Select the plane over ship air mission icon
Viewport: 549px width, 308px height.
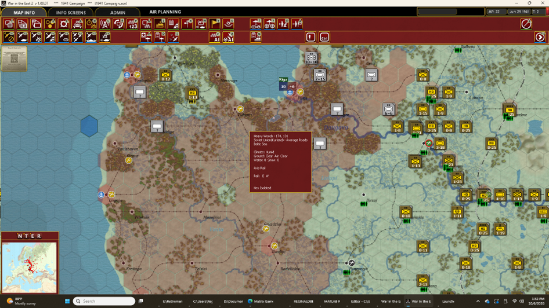point(91,37)
